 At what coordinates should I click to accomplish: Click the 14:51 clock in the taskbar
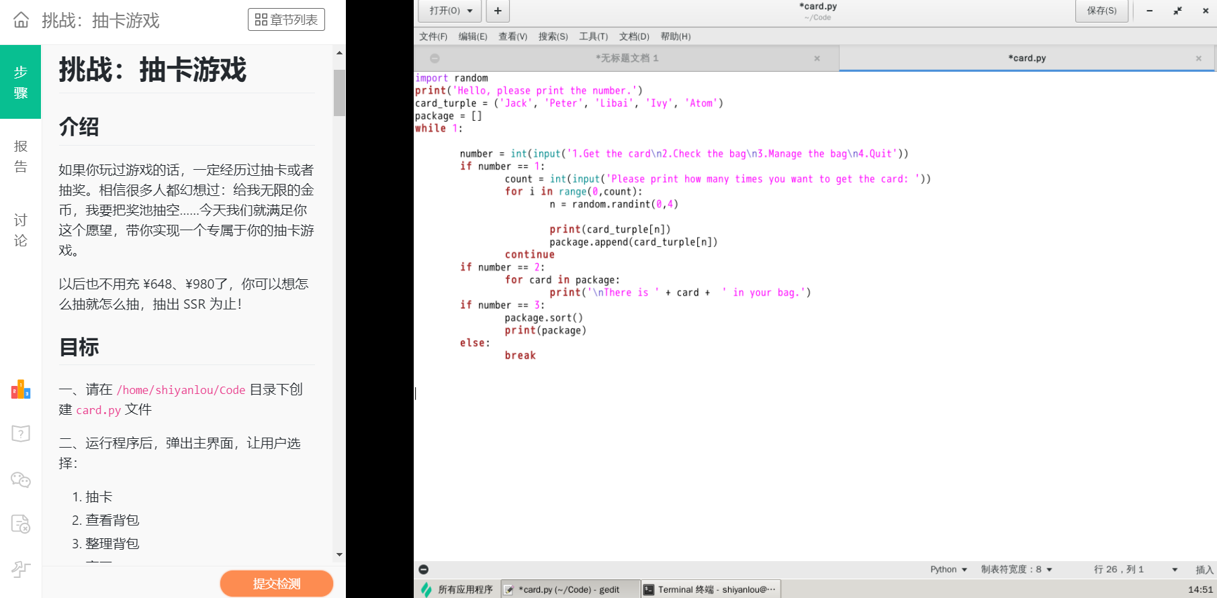coord(1200,589)
